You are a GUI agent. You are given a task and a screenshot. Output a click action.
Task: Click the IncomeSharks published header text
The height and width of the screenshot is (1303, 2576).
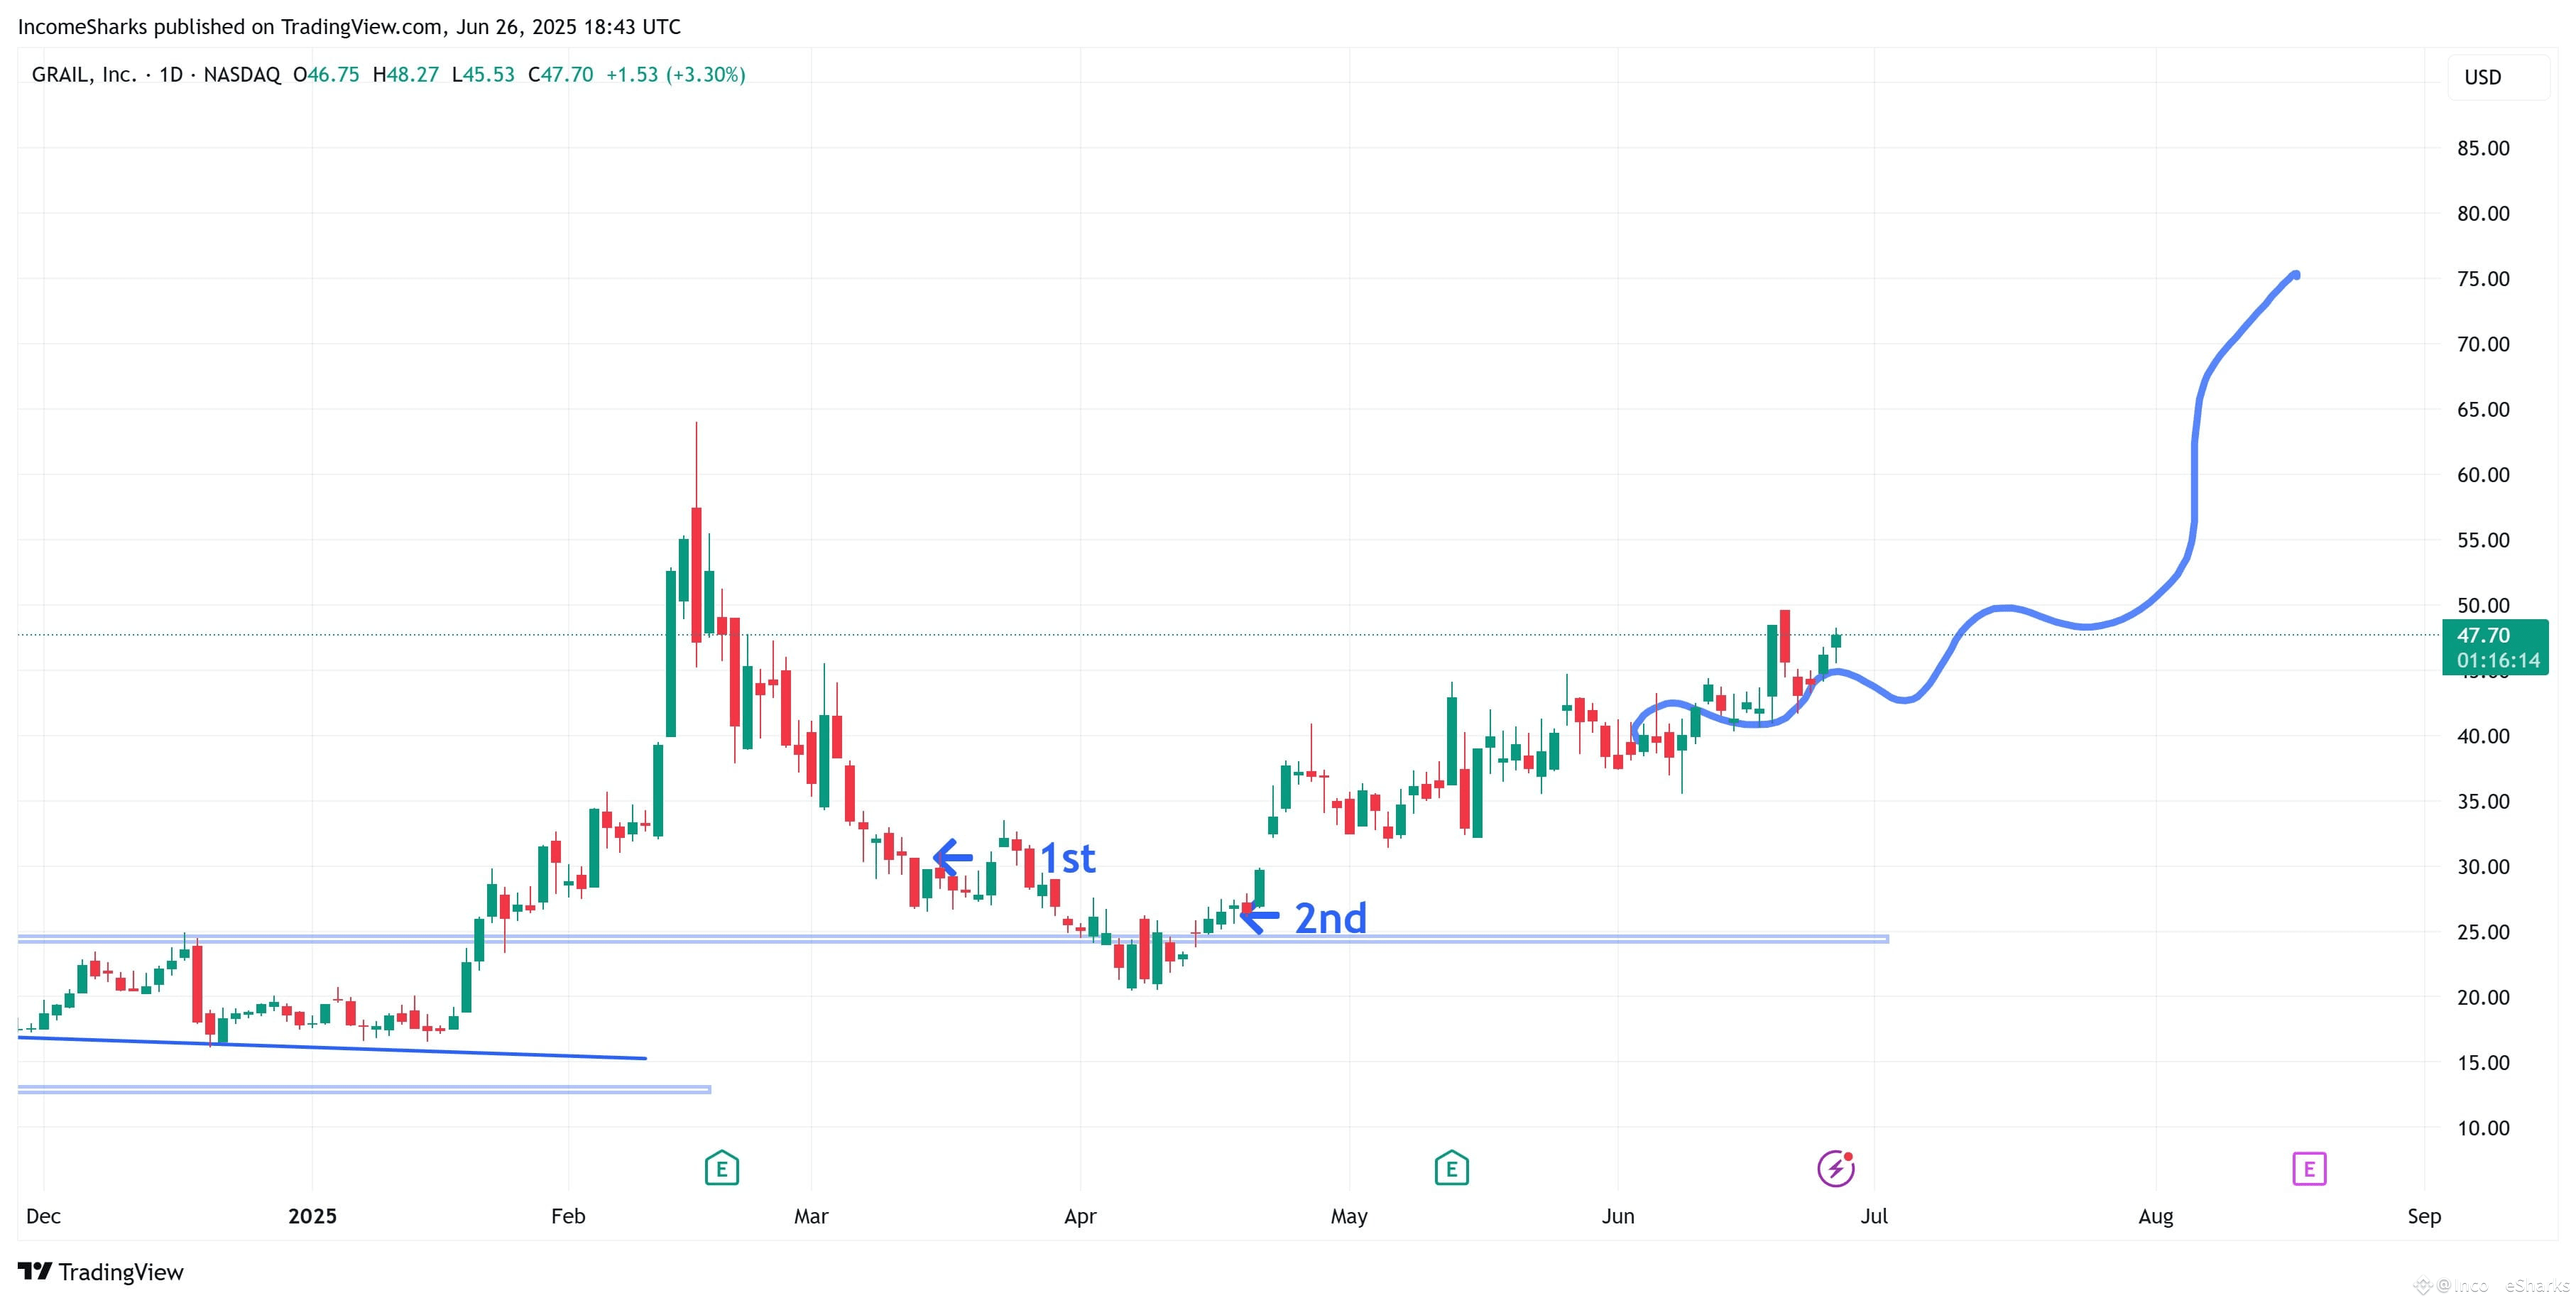point(349,27)
